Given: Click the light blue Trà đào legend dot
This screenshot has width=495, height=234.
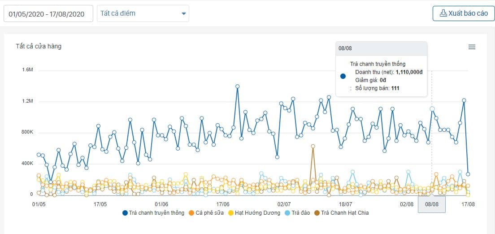Looking at the screenshot, I should pos(287,213).
